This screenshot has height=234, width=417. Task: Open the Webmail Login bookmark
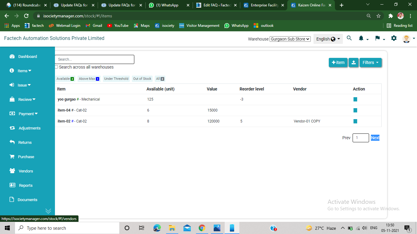(x=65, y=26)
